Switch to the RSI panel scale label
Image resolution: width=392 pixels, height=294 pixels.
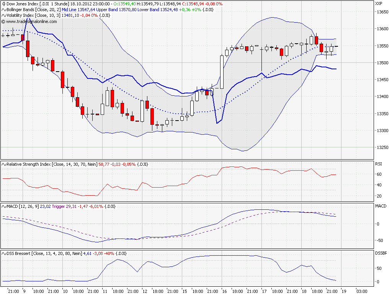point(379,163)
